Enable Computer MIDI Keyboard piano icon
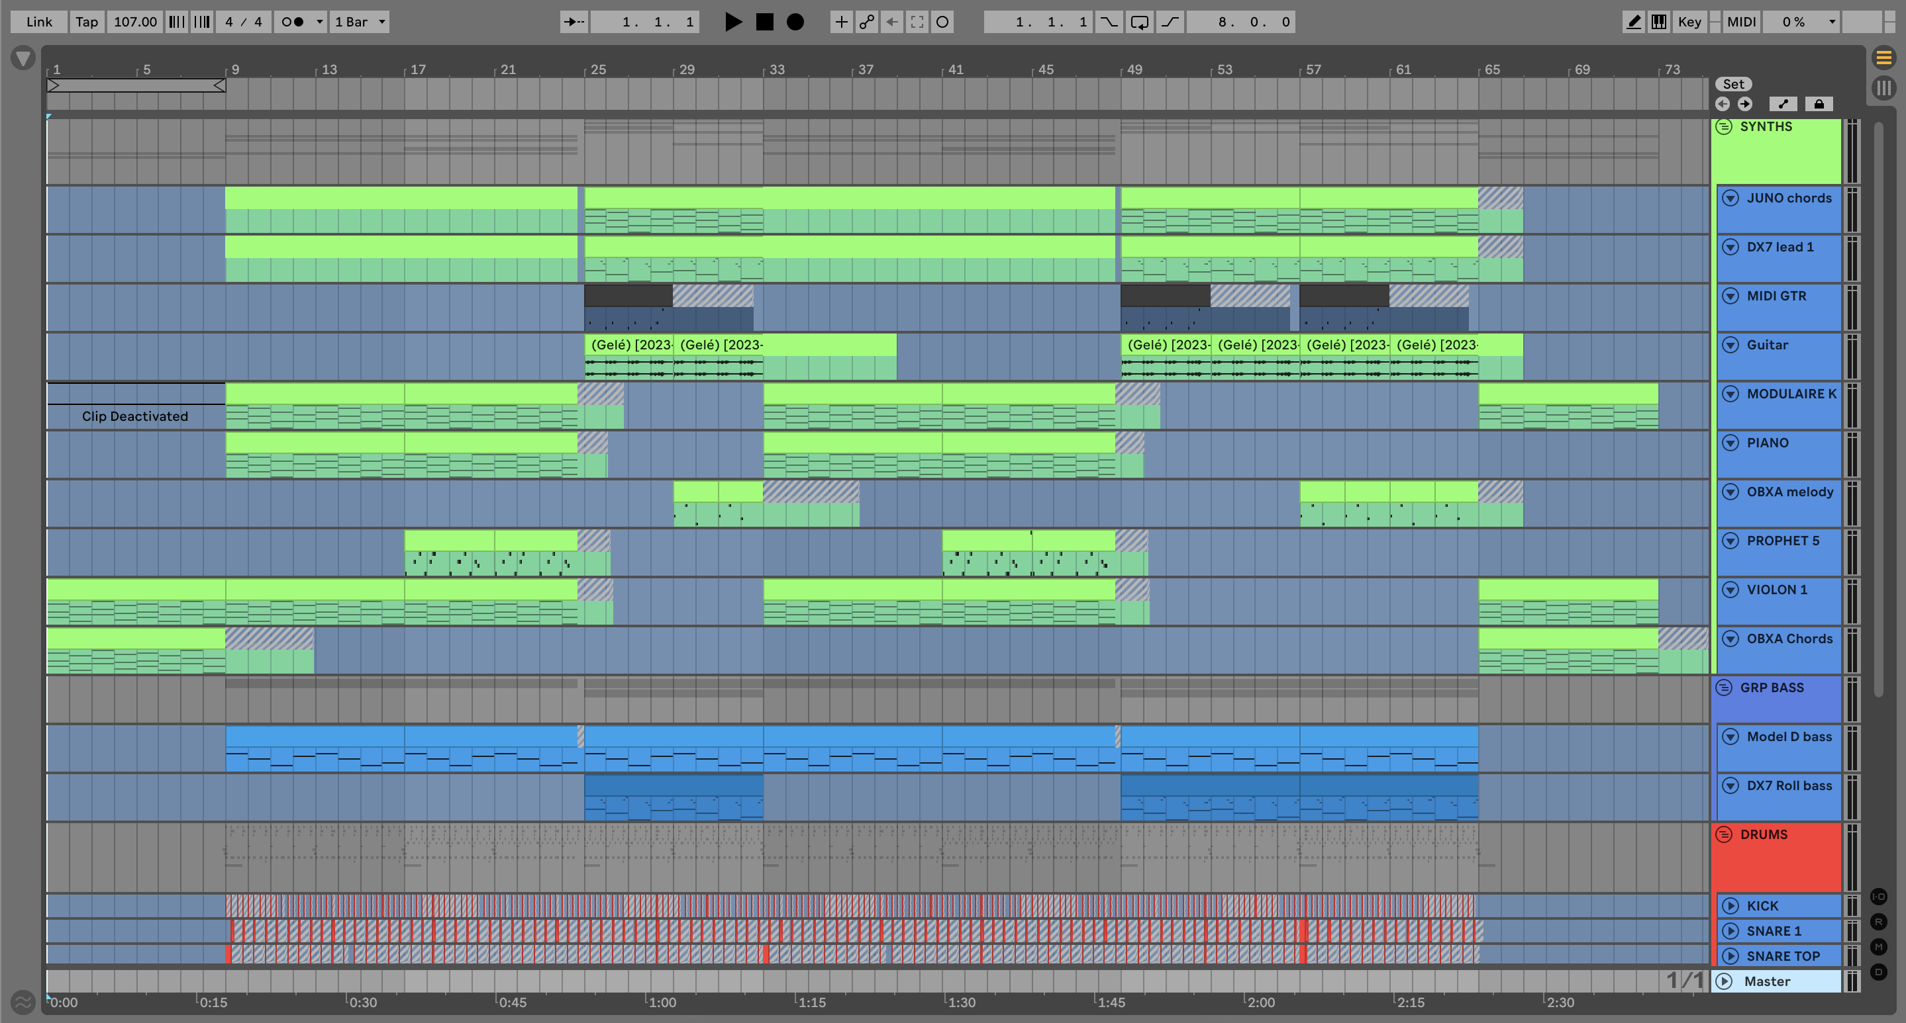The image size is (1906, 1023). (x=1659, y=22)
